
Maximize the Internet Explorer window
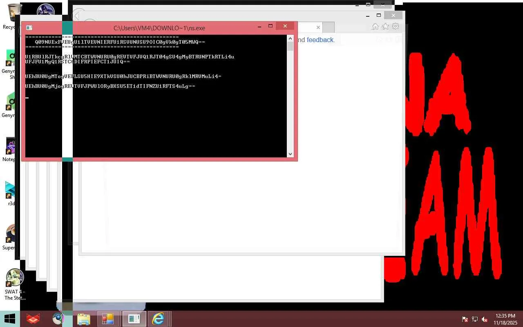pyautogui.click(x=379, y=16)
